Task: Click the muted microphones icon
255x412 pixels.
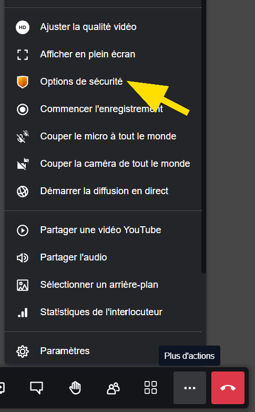Action: pyautogui.click(x=23, y=137)
